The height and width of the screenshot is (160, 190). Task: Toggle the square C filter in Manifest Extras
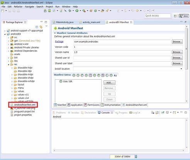[90, 75]
